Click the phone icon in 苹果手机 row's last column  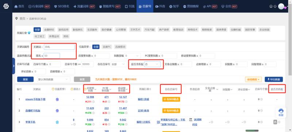[275, 122]
